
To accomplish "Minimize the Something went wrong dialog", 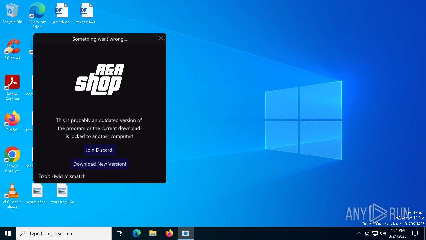I will coord(152,39).
